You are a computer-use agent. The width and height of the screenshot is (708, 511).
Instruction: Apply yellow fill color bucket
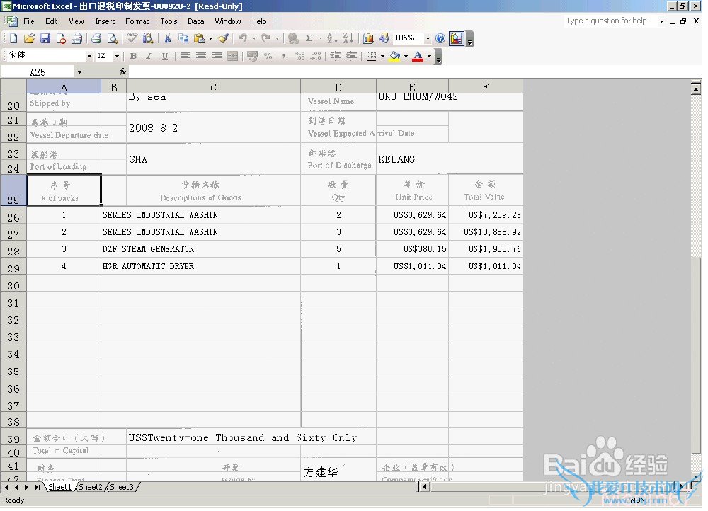[x=395, y=56]
